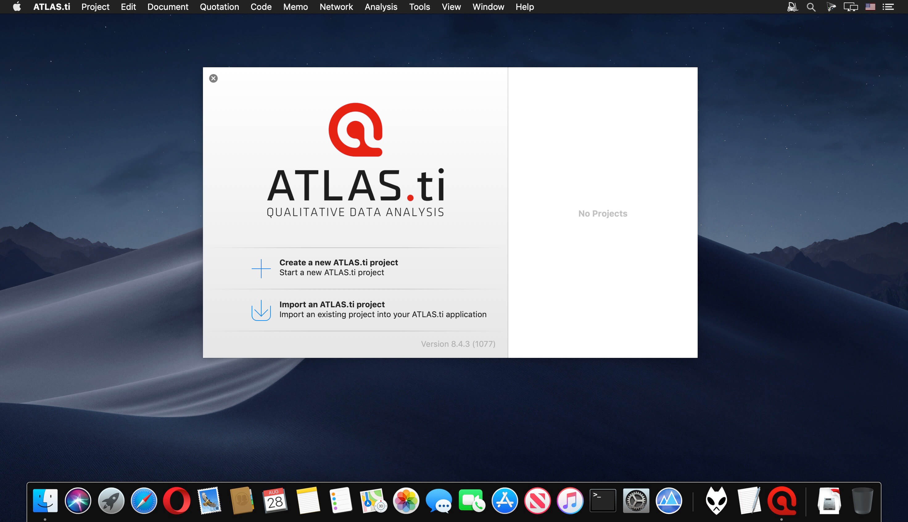Open Notification Center list icon

click(888, 7)
